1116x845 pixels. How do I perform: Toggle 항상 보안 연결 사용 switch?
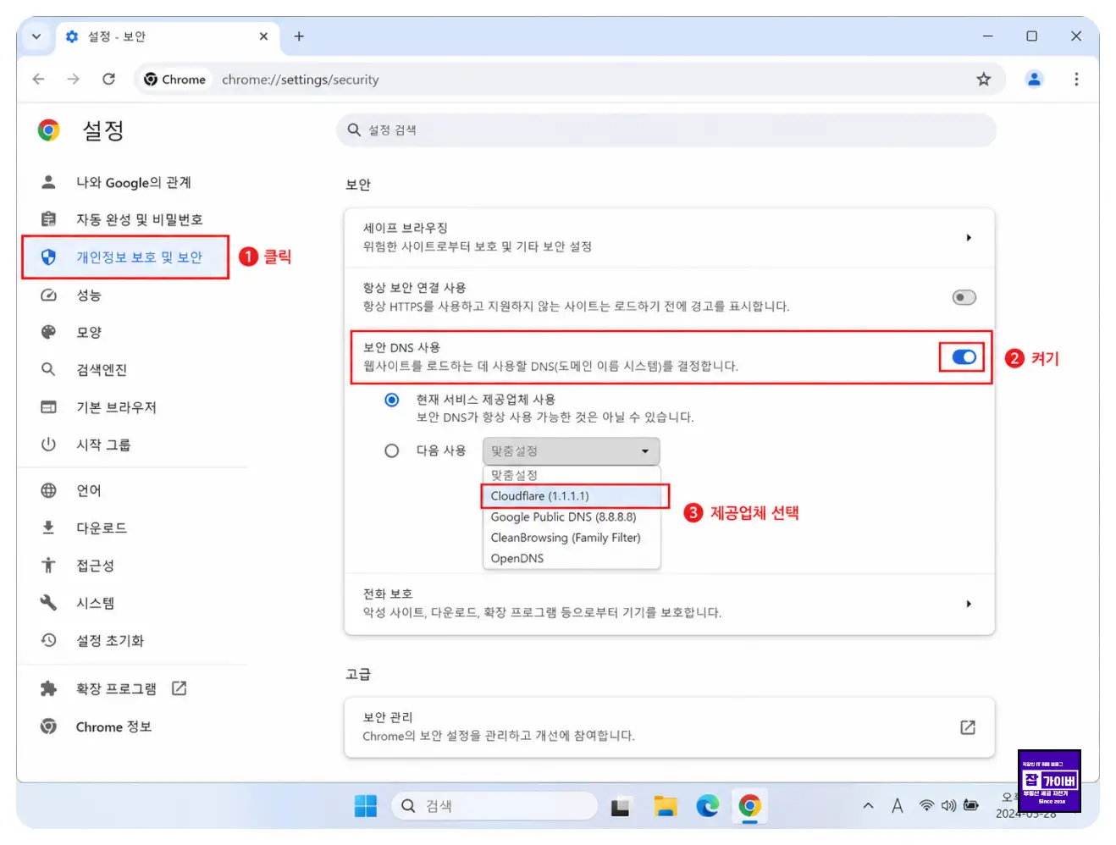[964, 297]
